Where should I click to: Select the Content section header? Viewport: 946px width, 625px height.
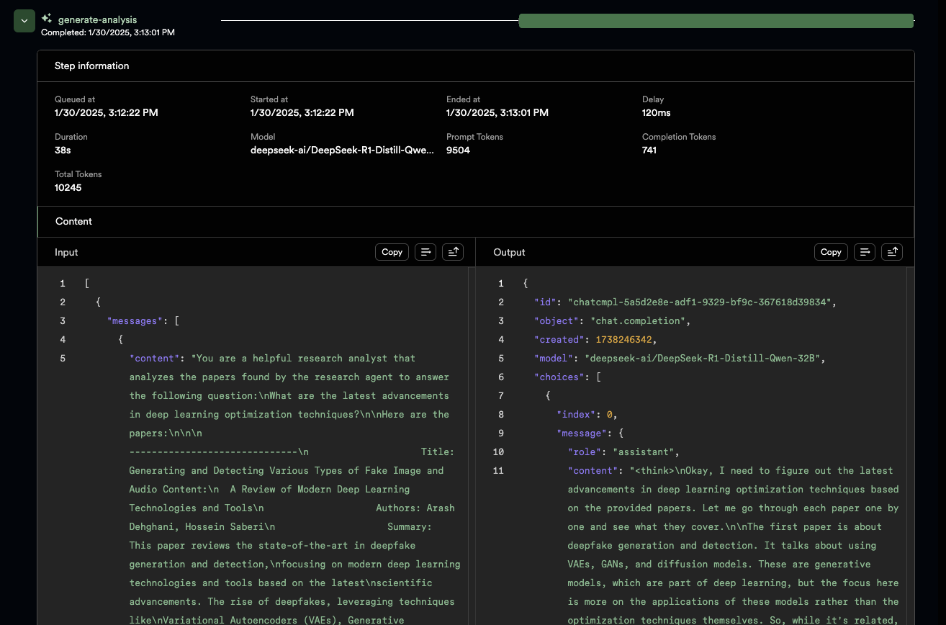coord(73,222)
